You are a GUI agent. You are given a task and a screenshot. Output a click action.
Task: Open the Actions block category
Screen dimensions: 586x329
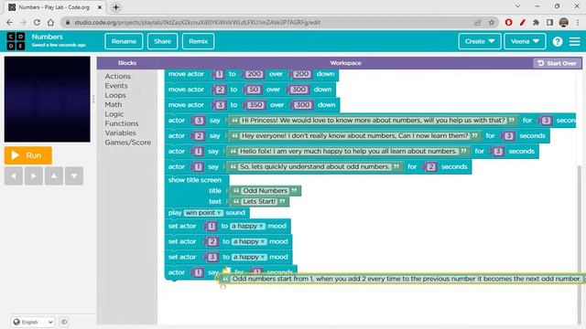click(118, 76)
